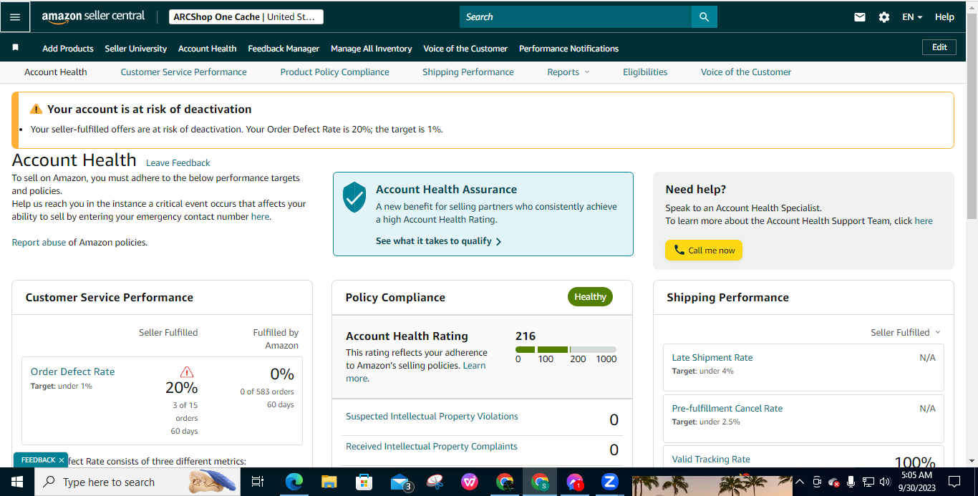
Task: Open the Zoom app in the taskbar
Action: (610, 482)
